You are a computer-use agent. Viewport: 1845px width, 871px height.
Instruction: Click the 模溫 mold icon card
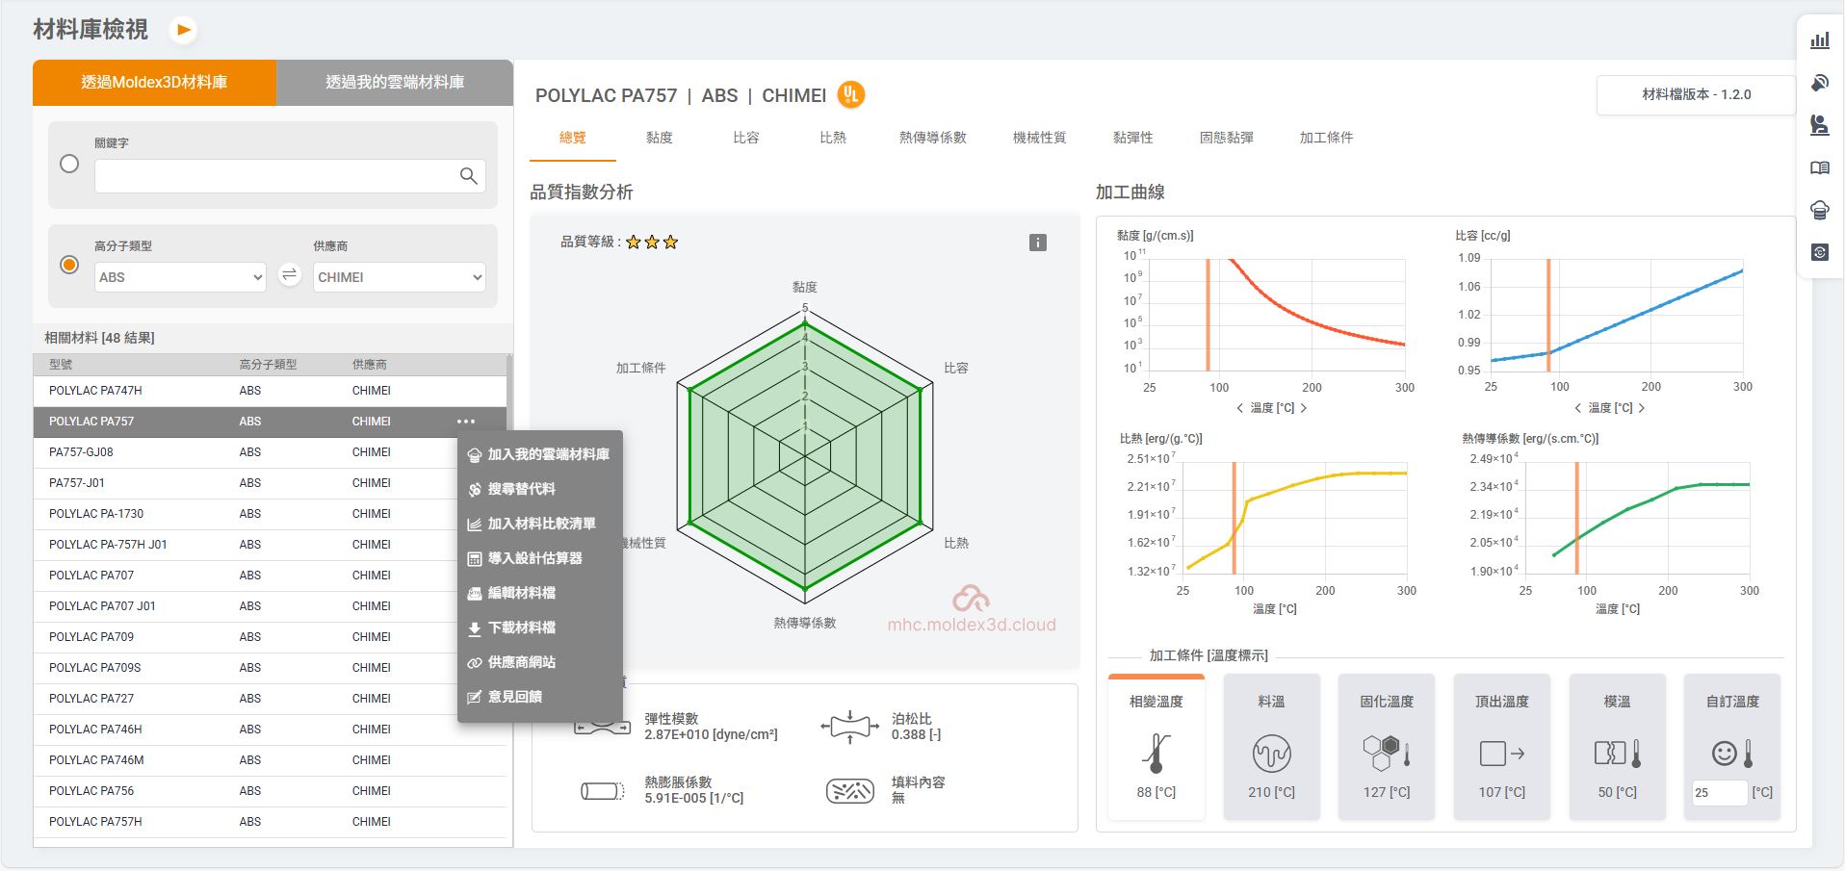1618,747
